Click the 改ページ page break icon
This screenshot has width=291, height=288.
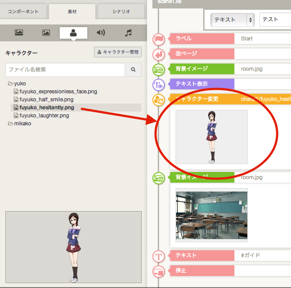point(159,54)
